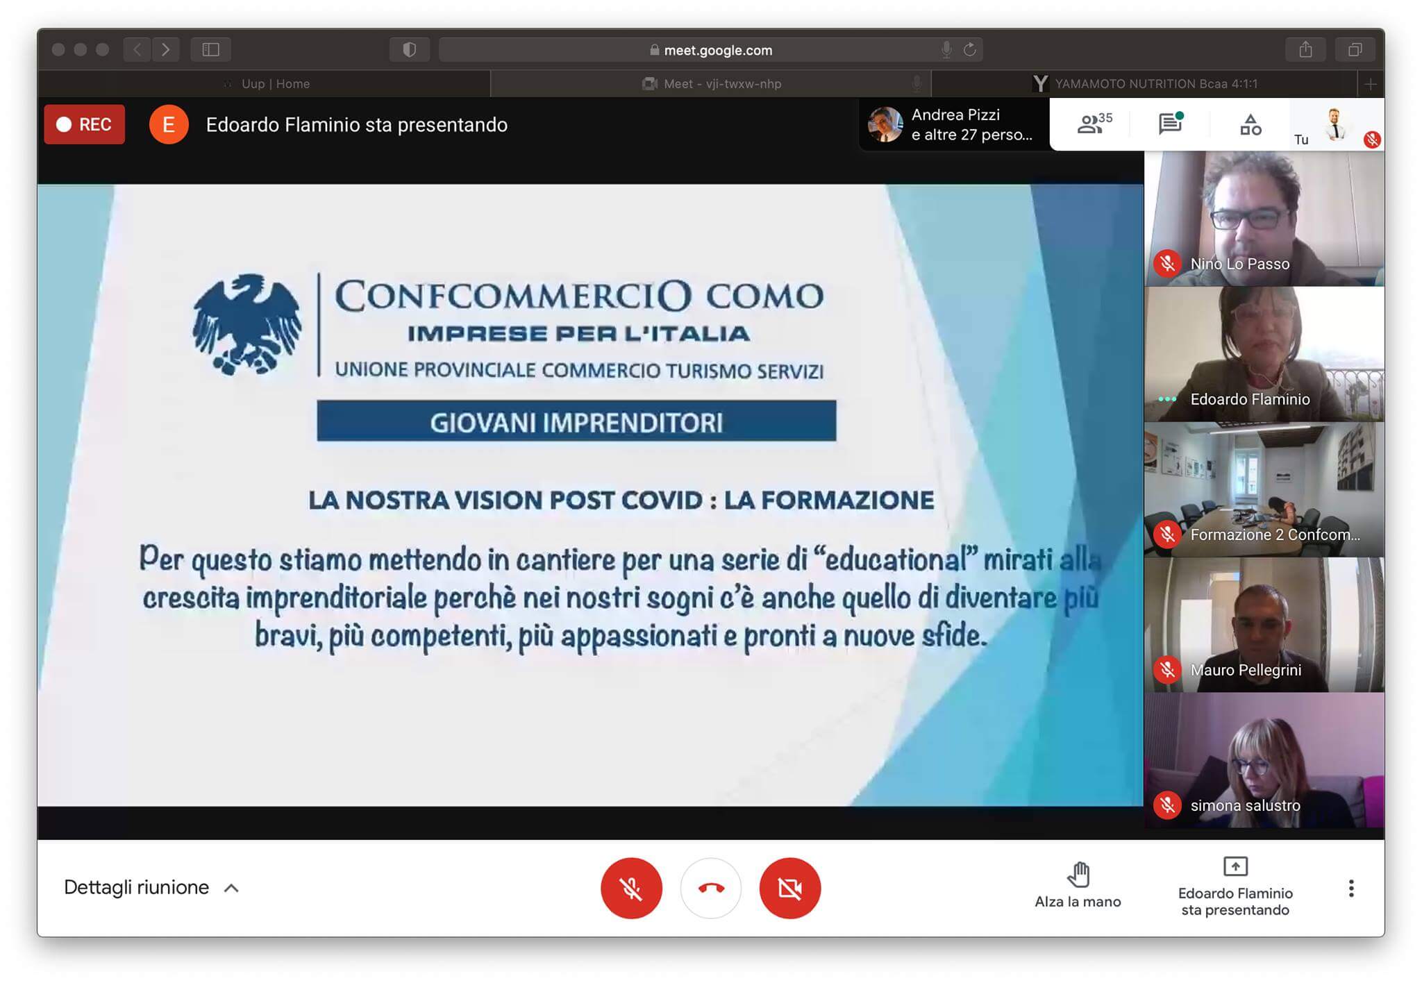Click the Alza la mano hand icon
Screen dimensions: 1422x983
click(1078, 875)
